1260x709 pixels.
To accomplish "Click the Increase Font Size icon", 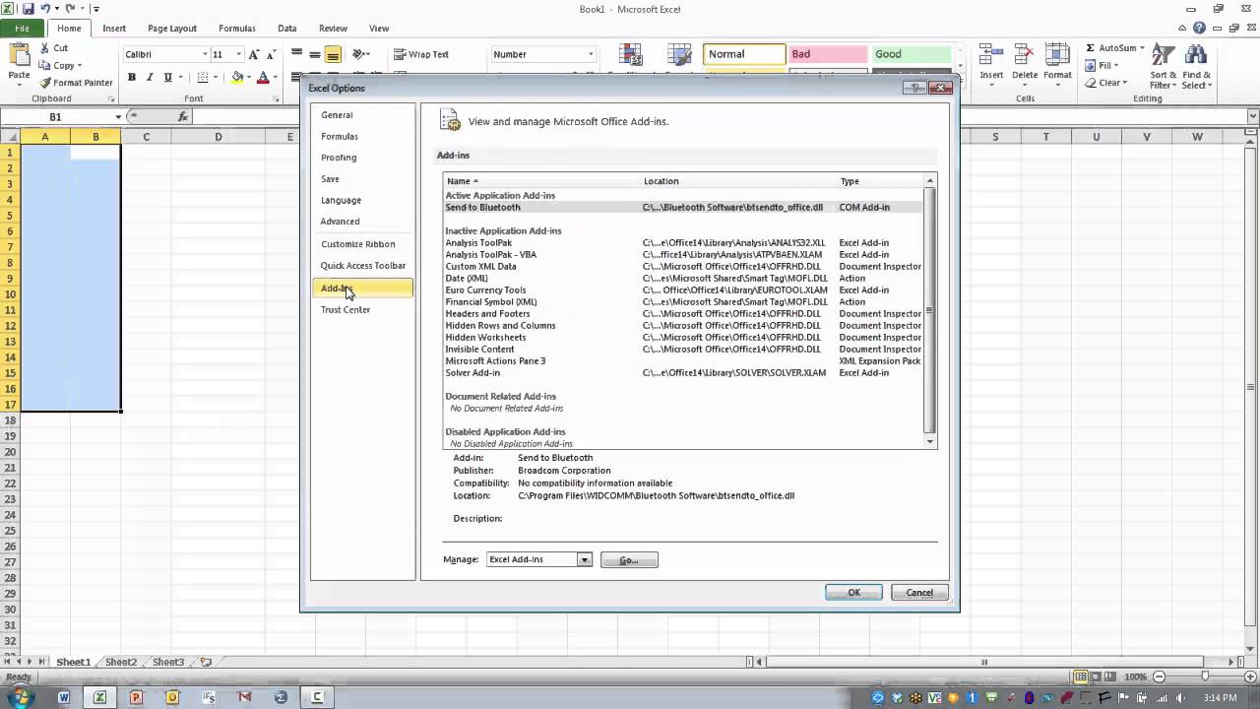I will 254,54.
